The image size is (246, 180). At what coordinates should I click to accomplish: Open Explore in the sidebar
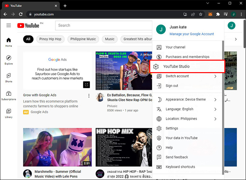point(9,60)
